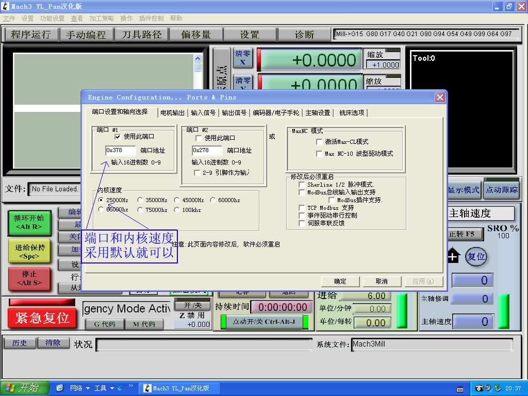Open 查看 menu

[x=77, y=19]
